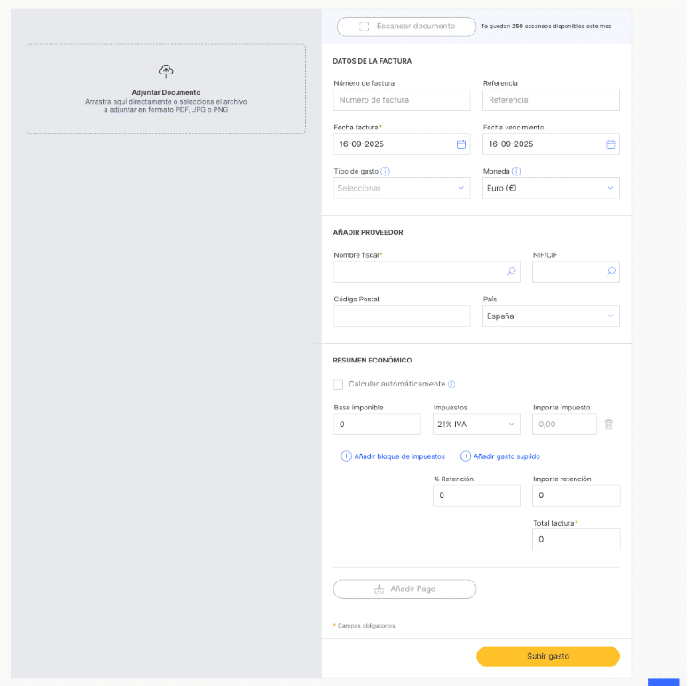Click search magnifier in NIF/CIF field

tap(610, 272)
